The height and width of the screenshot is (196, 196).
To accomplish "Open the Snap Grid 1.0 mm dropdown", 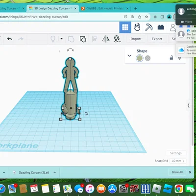I will click(178, 161).
